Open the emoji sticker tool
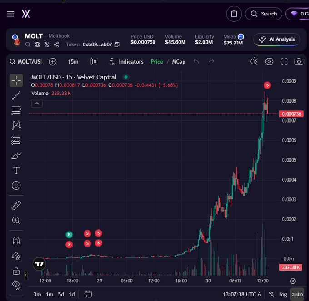Viewport: 309px width, 301px height. (x=16, y=185)
